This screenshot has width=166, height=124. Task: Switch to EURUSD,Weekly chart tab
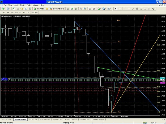71,119
